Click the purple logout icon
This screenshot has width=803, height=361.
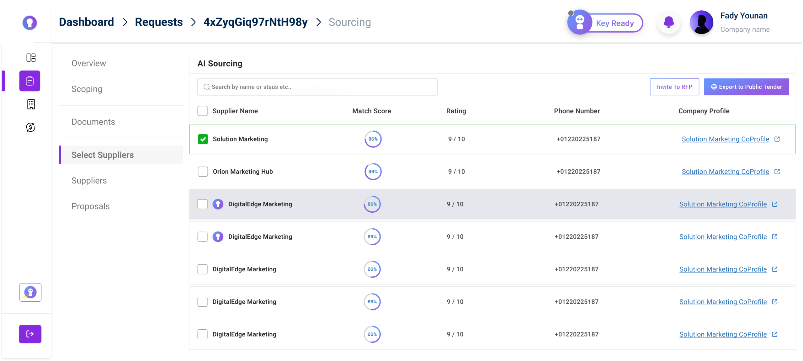tap(30, 334)
